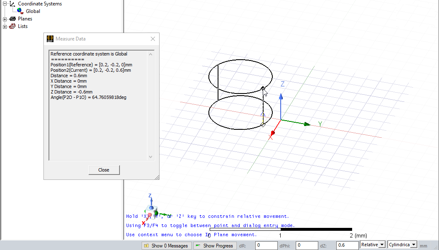Image resolution: width=439 pixels, height=250 pixels.
Task: Click 'Position1(Reference)' coordinates line
Action: [x=91, y=65]
